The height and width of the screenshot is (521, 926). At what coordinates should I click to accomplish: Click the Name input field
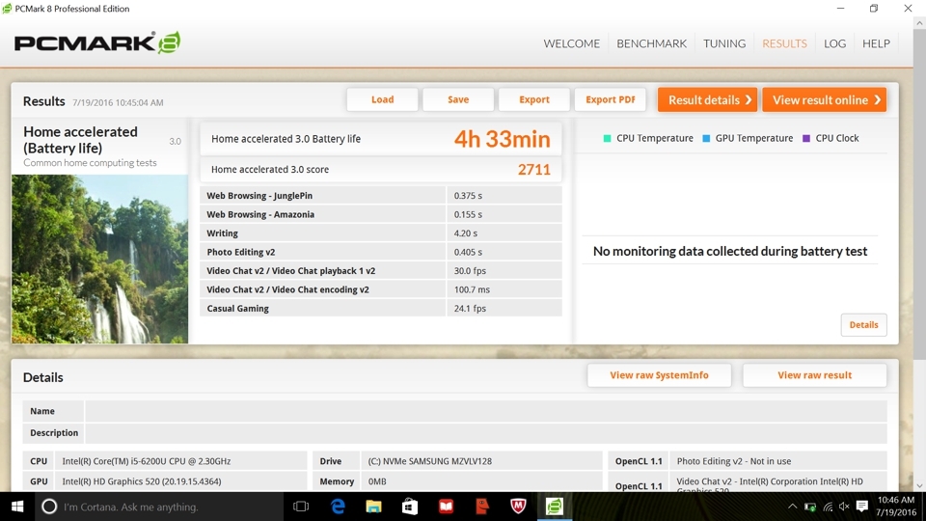pyautogui.click(x=485, y=411)
